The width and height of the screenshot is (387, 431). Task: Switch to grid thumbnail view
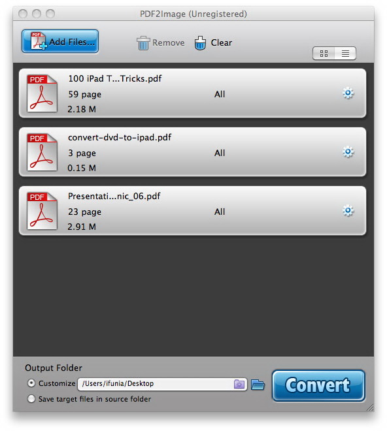tap(324, 54)
